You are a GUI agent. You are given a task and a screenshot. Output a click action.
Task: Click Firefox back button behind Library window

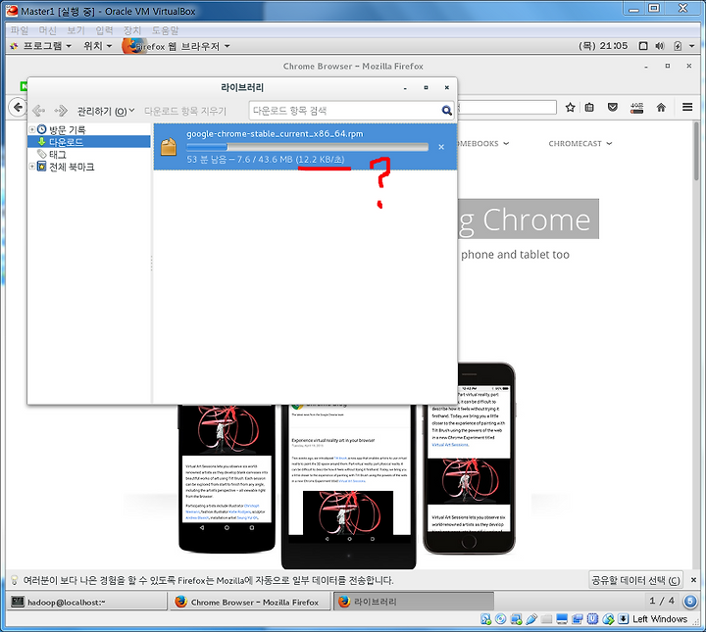(x=18, y=107)
